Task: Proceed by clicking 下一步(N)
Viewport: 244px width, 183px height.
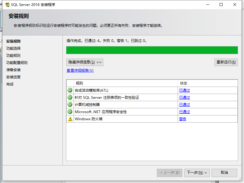Action: click(197, 173)
